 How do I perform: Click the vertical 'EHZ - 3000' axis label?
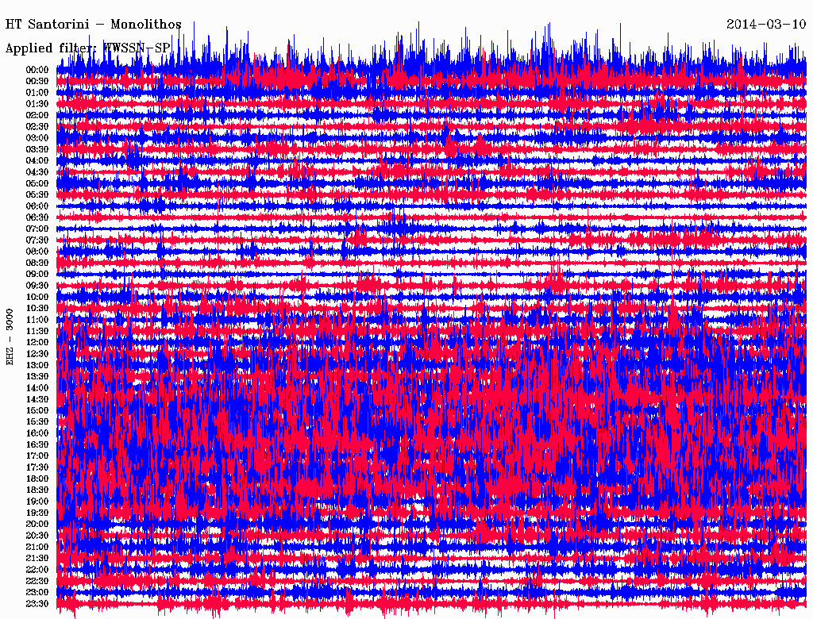coord(10,336)
